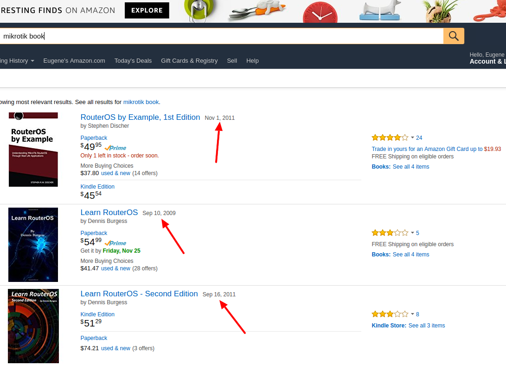Click Prime badge under RouterOS by Example
506x366 pixels.
point(115,148)
